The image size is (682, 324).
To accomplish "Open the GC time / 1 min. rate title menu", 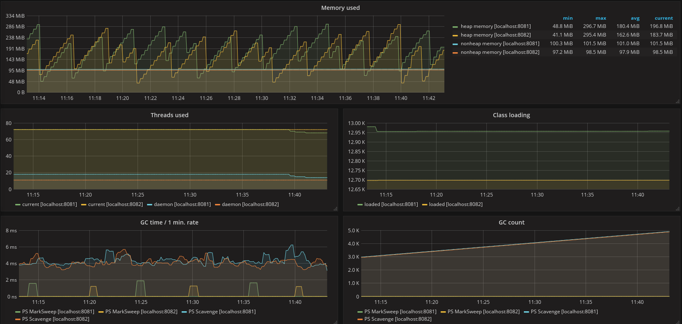I will pos(169,222).
